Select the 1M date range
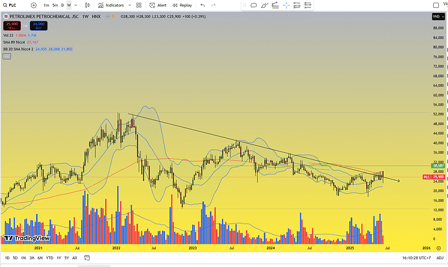This screenshot has height=267, width=448. pos(23,258)
